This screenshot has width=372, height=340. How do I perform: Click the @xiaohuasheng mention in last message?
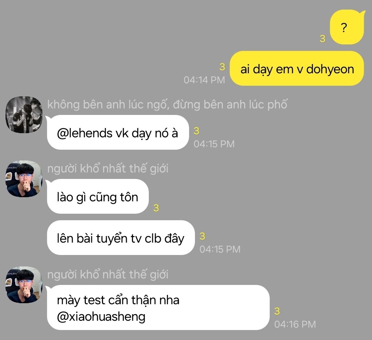pyautogui.click(x=101, y=316)
